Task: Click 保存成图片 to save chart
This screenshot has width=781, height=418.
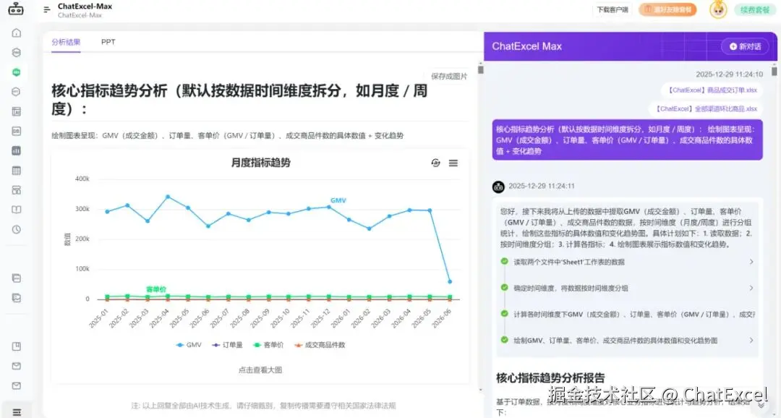Action: (x=448, y=74)
